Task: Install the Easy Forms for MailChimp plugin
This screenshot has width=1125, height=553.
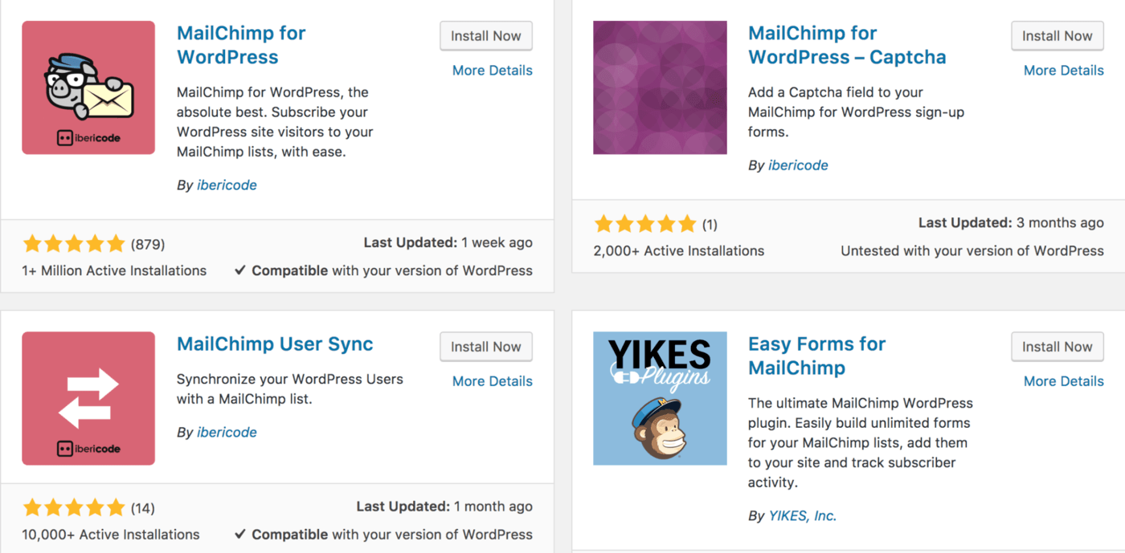Action: [x=1057, y=347]
